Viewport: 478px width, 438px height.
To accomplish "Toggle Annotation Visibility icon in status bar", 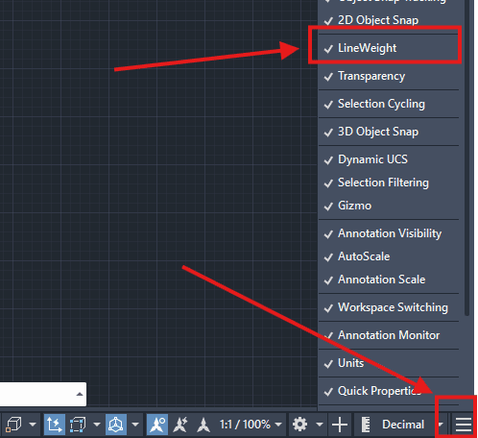I will 157,425.
